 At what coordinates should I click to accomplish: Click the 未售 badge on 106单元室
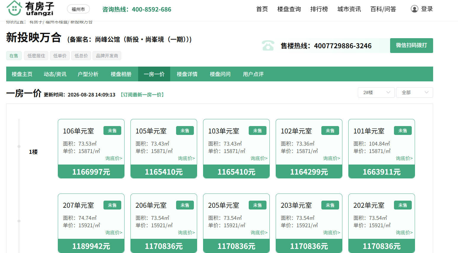pos(112,130)
